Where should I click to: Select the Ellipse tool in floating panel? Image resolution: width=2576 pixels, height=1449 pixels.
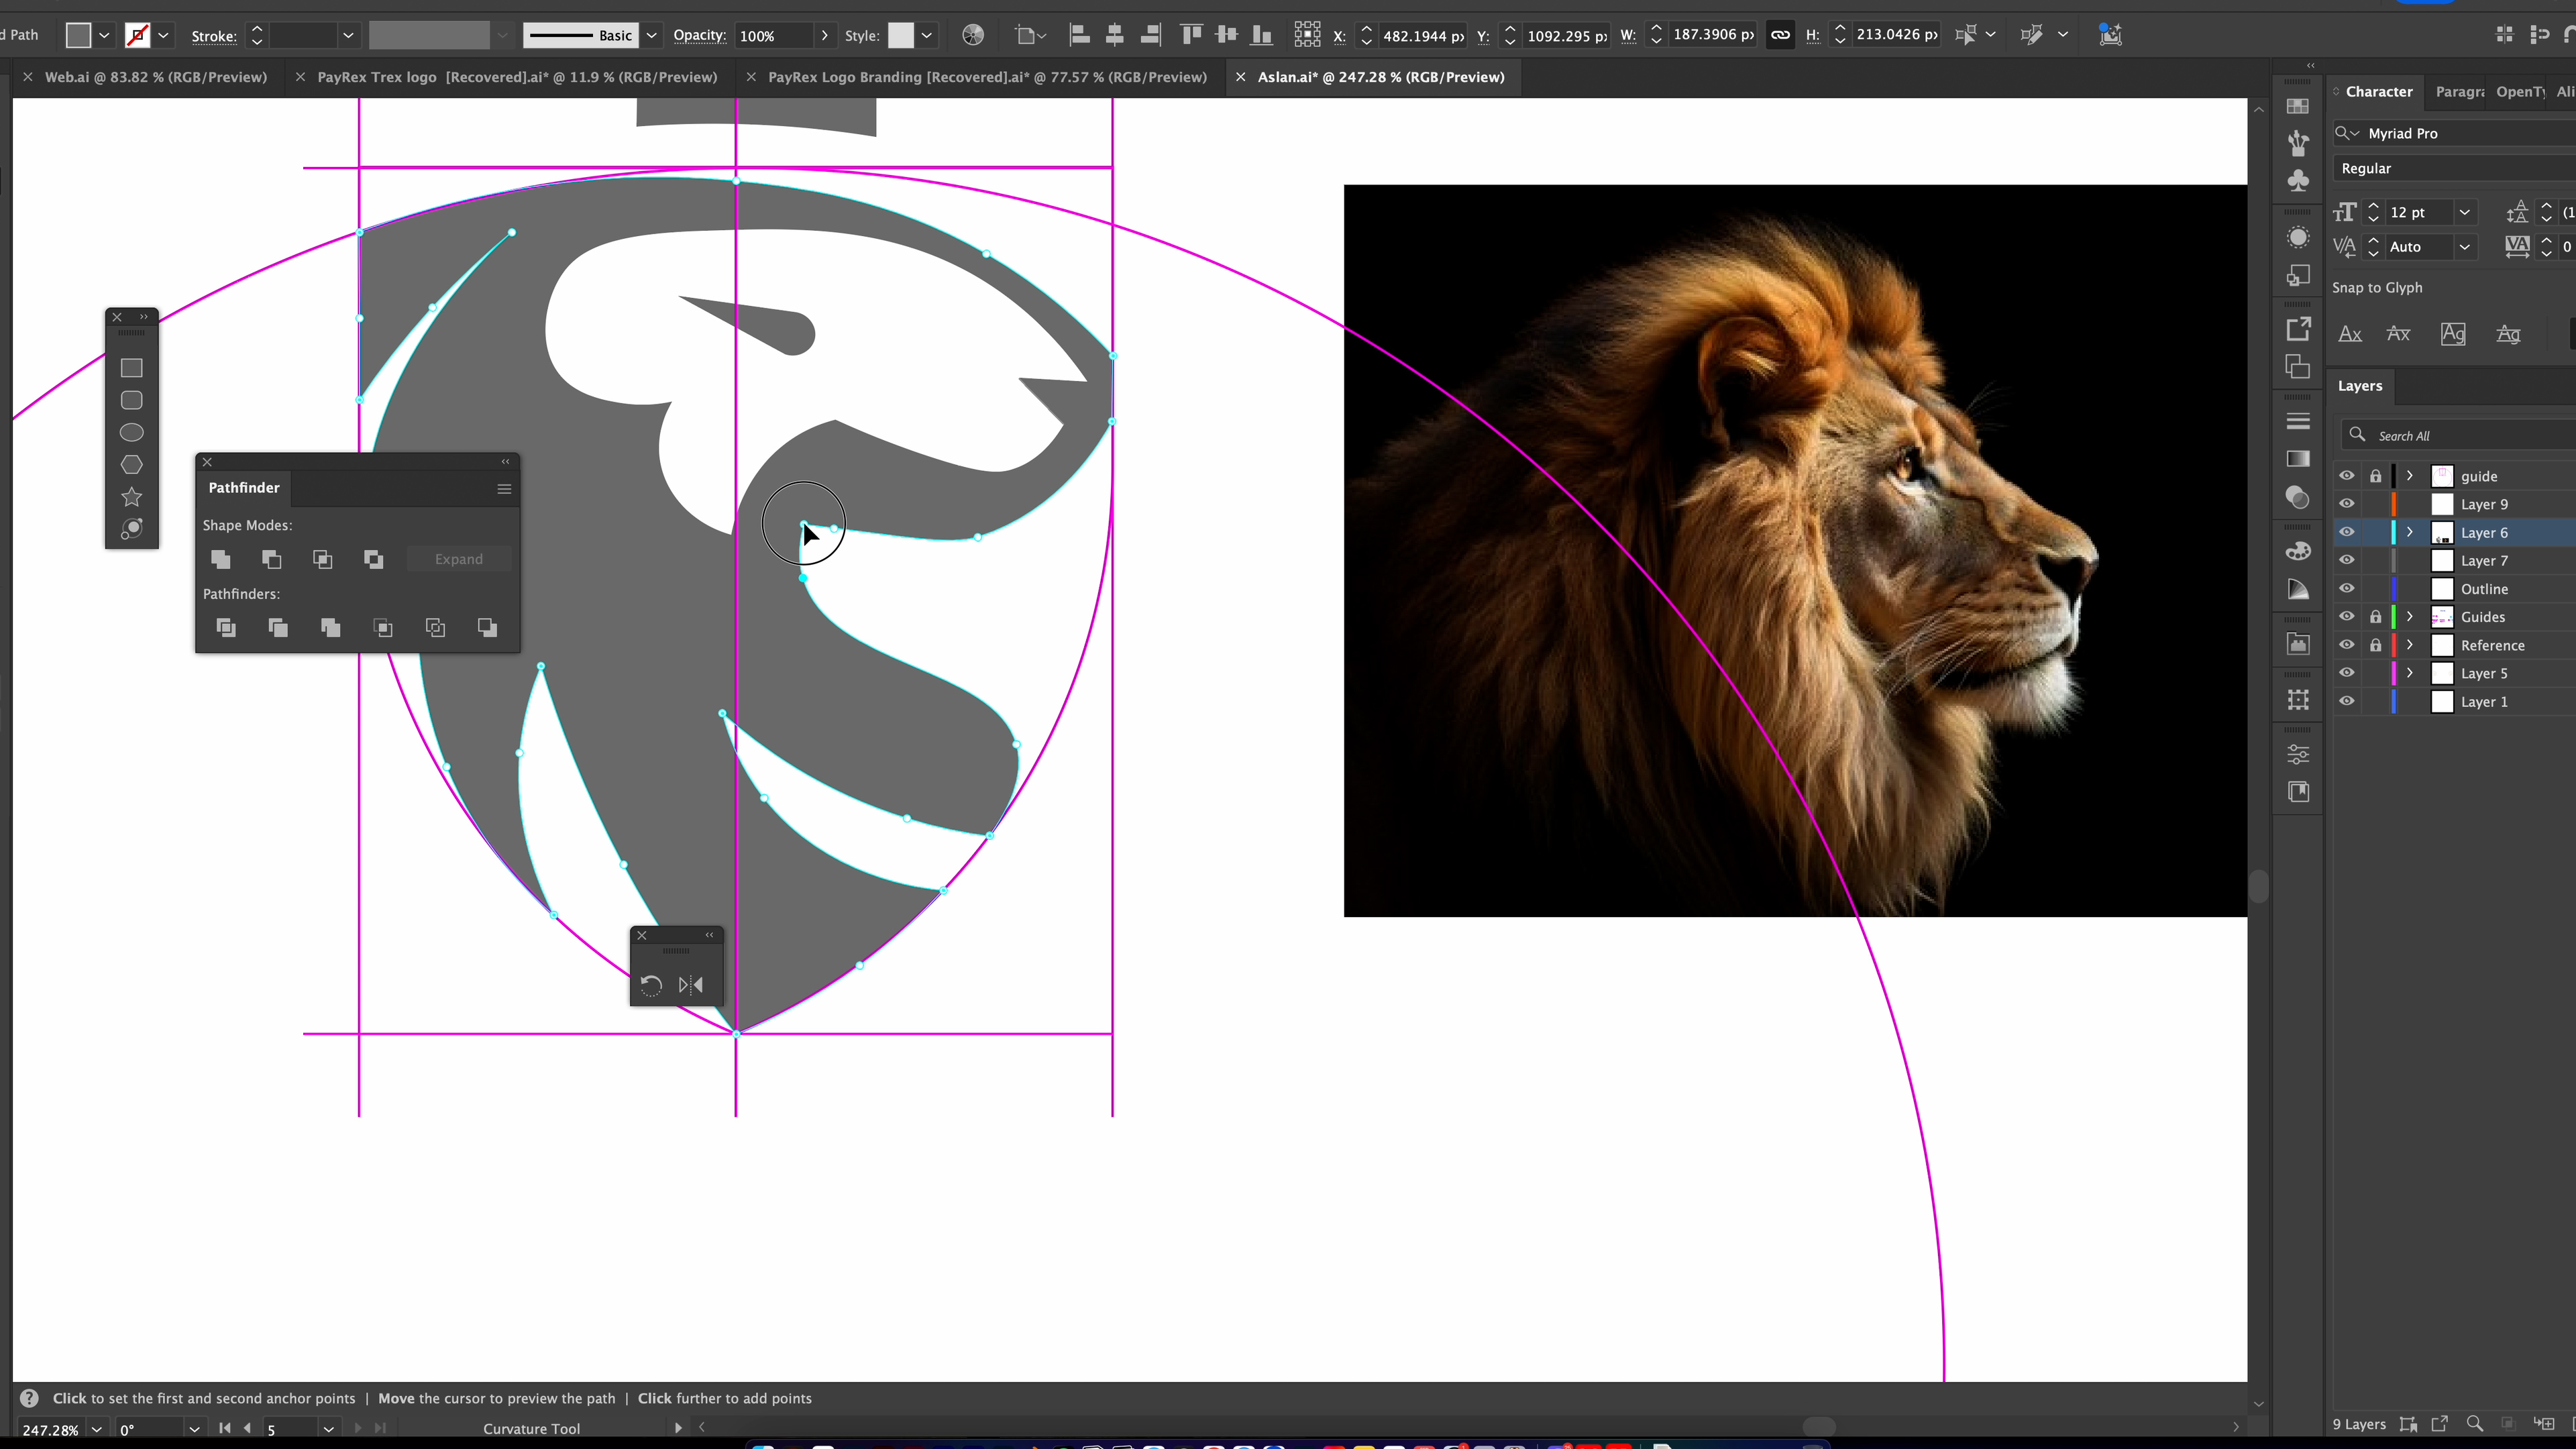pos(131,432)
